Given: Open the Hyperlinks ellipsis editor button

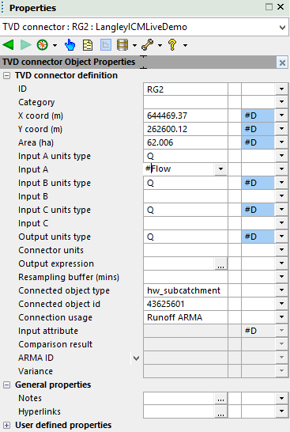Looking at the screenshot, I should click(x=220, y=411).
